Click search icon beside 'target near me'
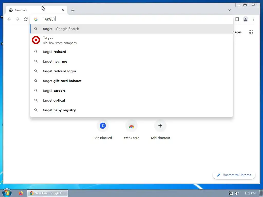Viewport: 263px width, 197px height. (x=36, y=61)
